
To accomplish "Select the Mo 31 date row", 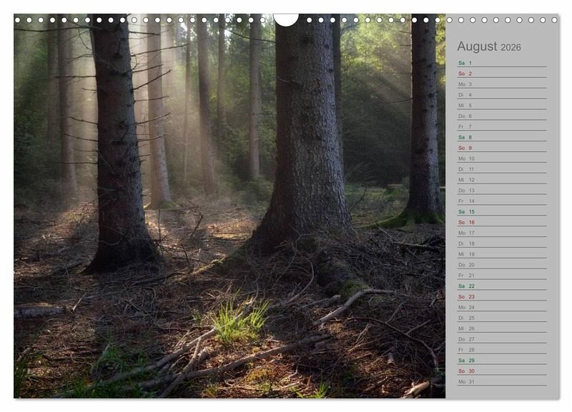I will click(x=501, y=381).
